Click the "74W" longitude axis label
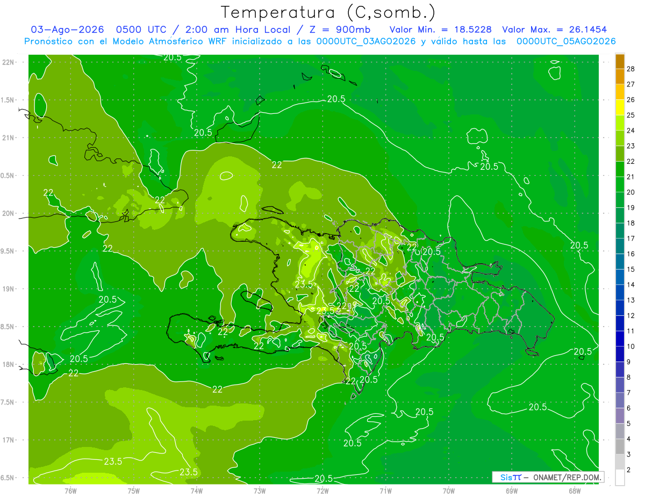The width and height of the screenshot is (645, 498). coord(197,491)
